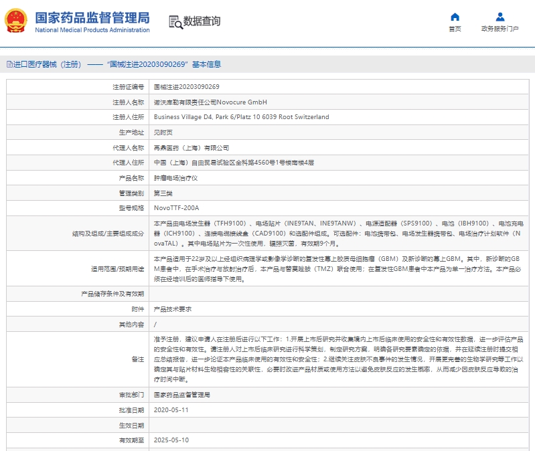
Task: Click 生效日期 label cell
Action: (x=78, y=426)
